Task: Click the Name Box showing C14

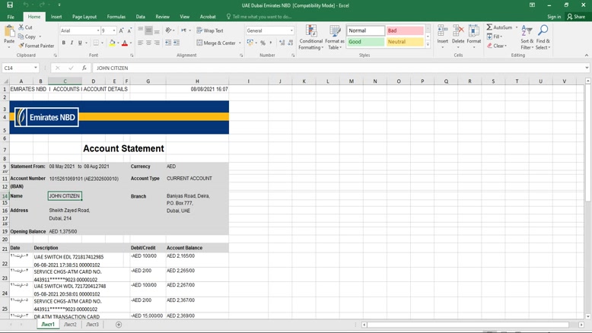Action: pos(21,68)
